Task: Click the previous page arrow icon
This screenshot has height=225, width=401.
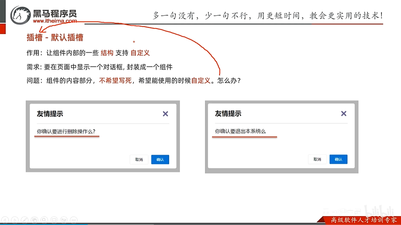Action: [5, 220]
